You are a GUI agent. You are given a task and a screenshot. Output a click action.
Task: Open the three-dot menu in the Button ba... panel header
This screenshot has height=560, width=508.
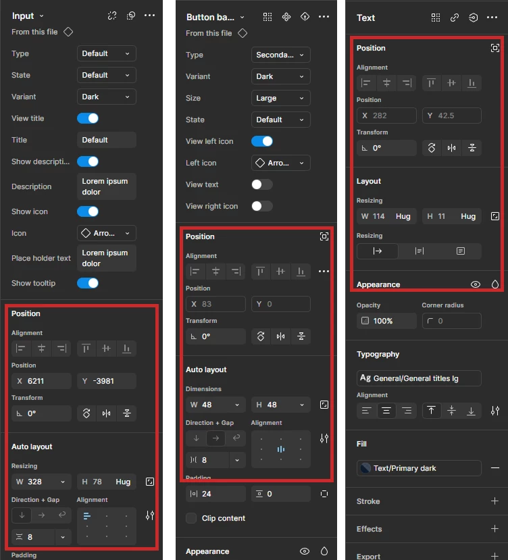324,16
